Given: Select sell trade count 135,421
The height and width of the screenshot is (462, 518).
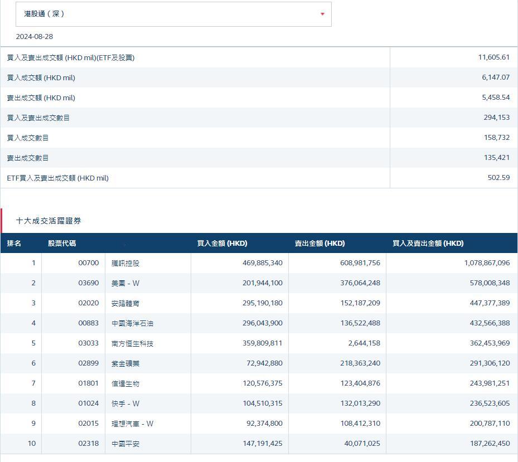Looking at the screenshot, I should tap(496, 158).
